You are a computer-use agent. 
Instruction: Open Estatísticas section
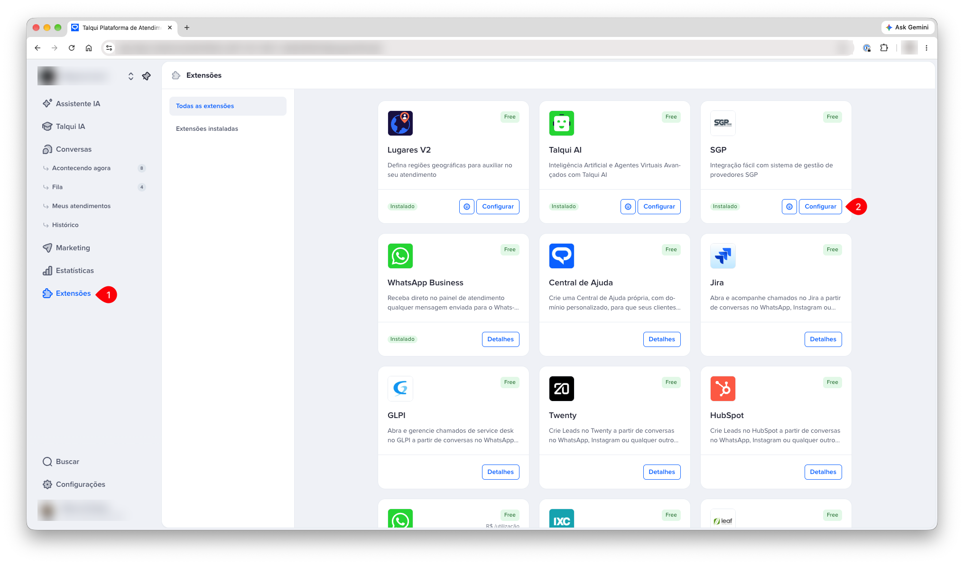68,270
